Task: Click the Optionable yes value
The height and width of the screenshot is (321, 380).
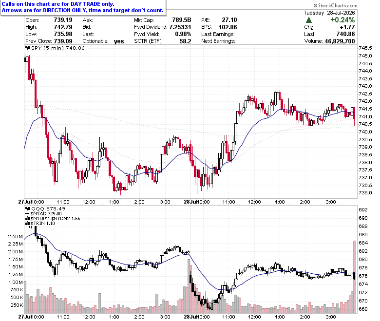Action: point(119,41)
